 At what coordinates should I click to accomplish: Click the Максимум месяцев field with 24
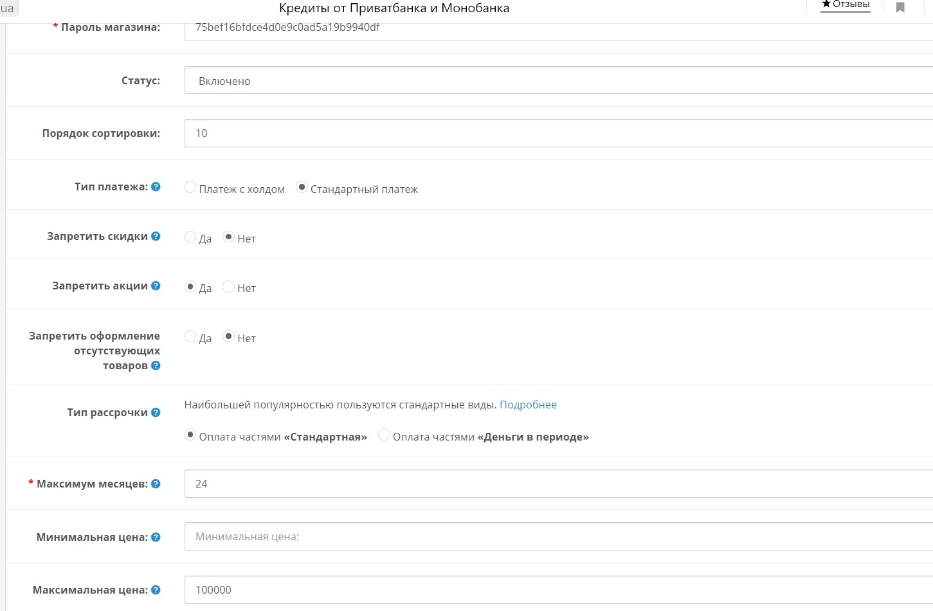pyautogui.click(x=558, y=484)
